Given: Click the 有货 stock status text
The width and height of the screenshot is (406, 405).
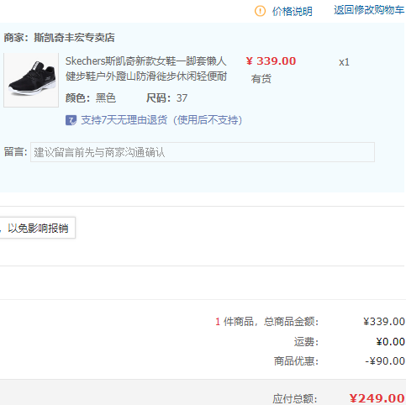Looking at the screenshot, I should click(x=261, y=79).
